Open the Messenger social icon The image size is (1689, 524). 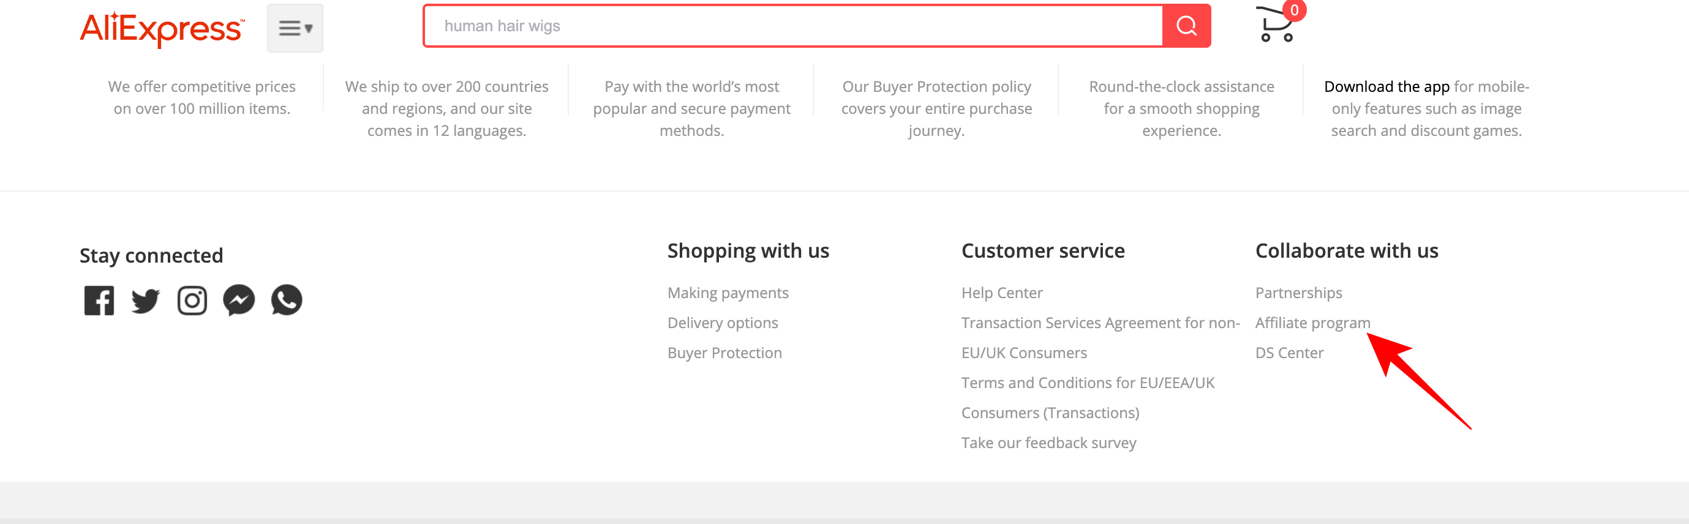[239, 301]
